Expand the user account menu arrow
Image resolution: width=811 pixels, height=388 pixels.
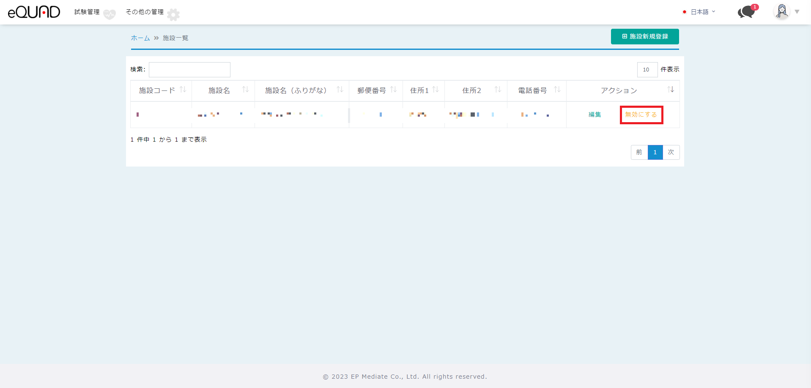pos(797,12)
